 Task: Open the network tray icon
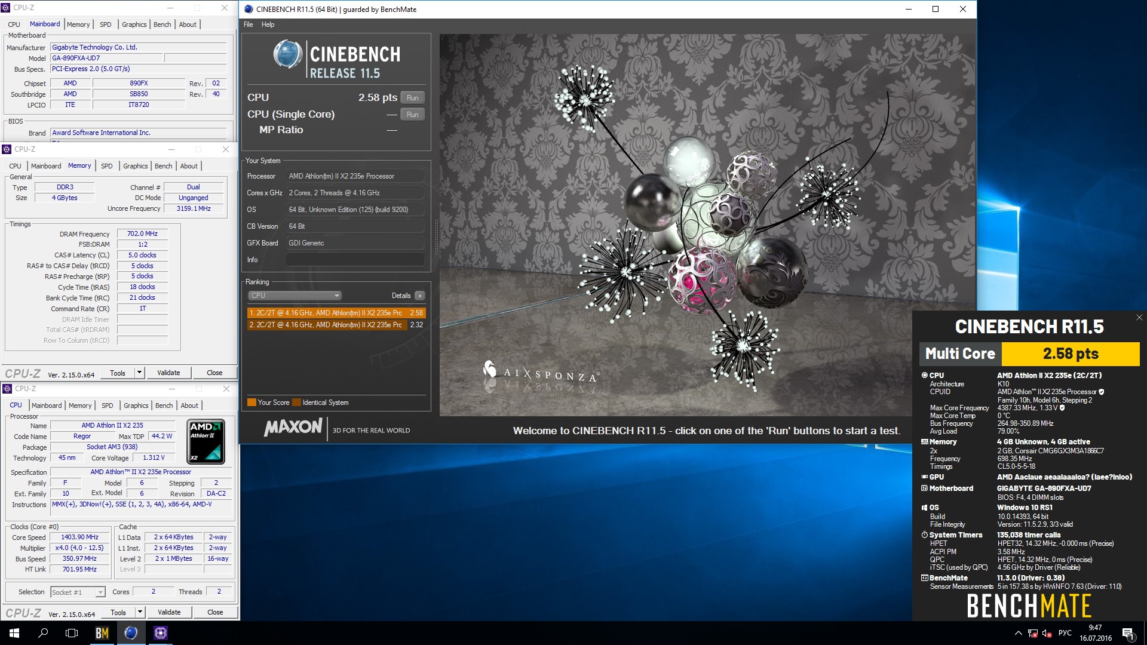[1033, 633]
